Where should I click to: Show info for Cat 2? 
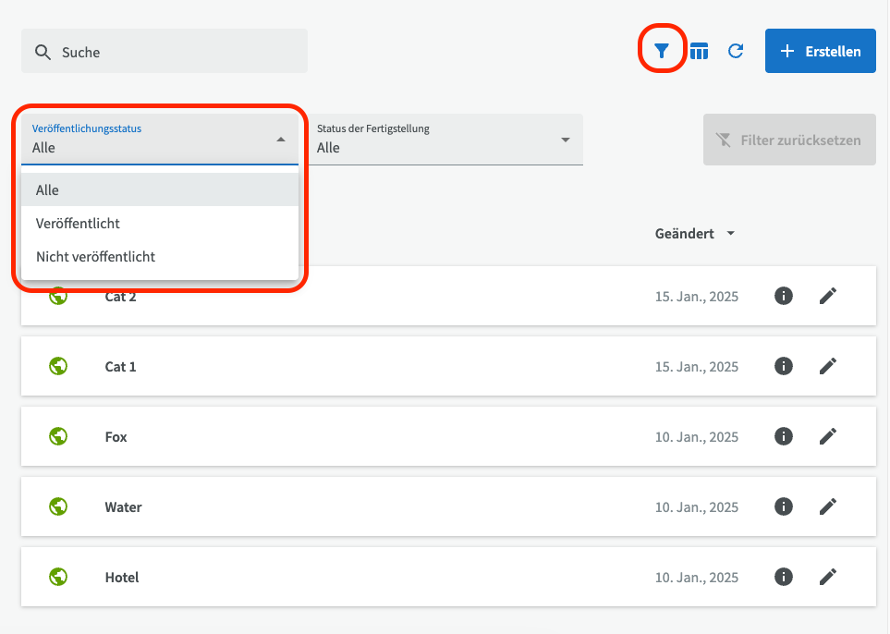784,296
